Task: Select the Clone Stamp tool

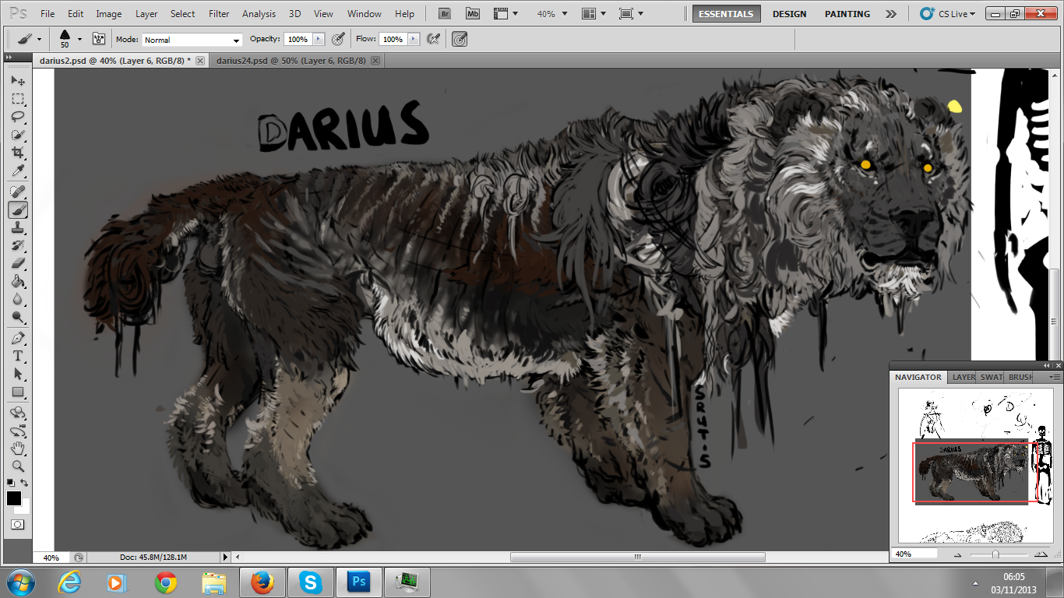Action: (x=17, y=227)
